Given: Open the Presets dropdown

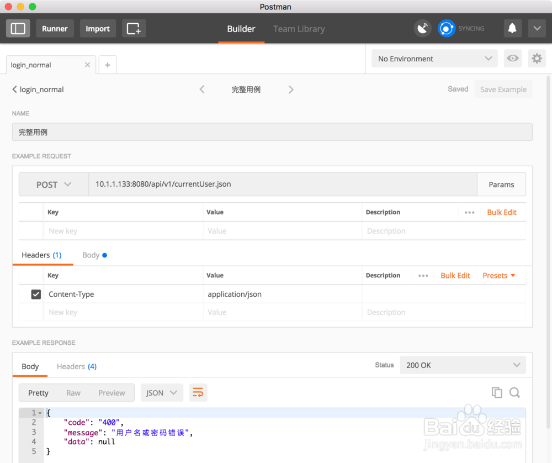Looking at the screenshot, I should (499, 276).
